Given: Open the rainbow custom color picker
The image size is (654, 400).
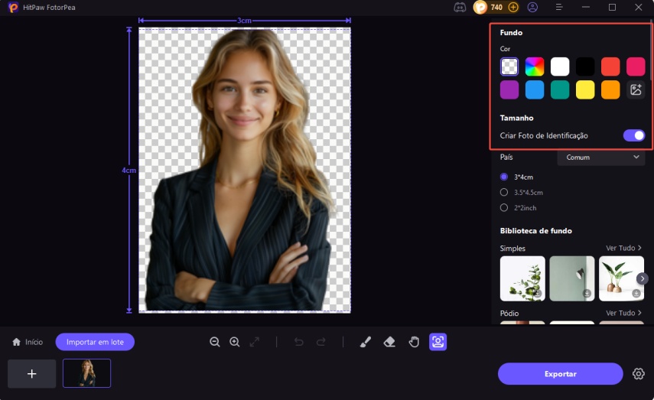Looking at the screenshot, I should pos(535,67).
